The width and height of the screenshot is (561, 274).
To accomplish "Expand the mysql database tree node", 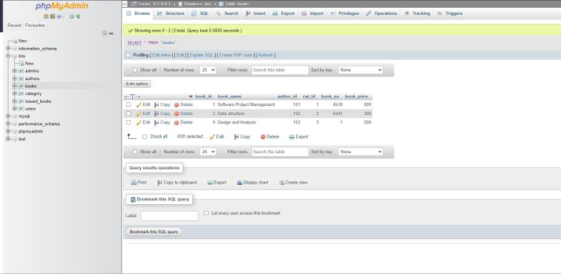I will click(x=8, y=116).
